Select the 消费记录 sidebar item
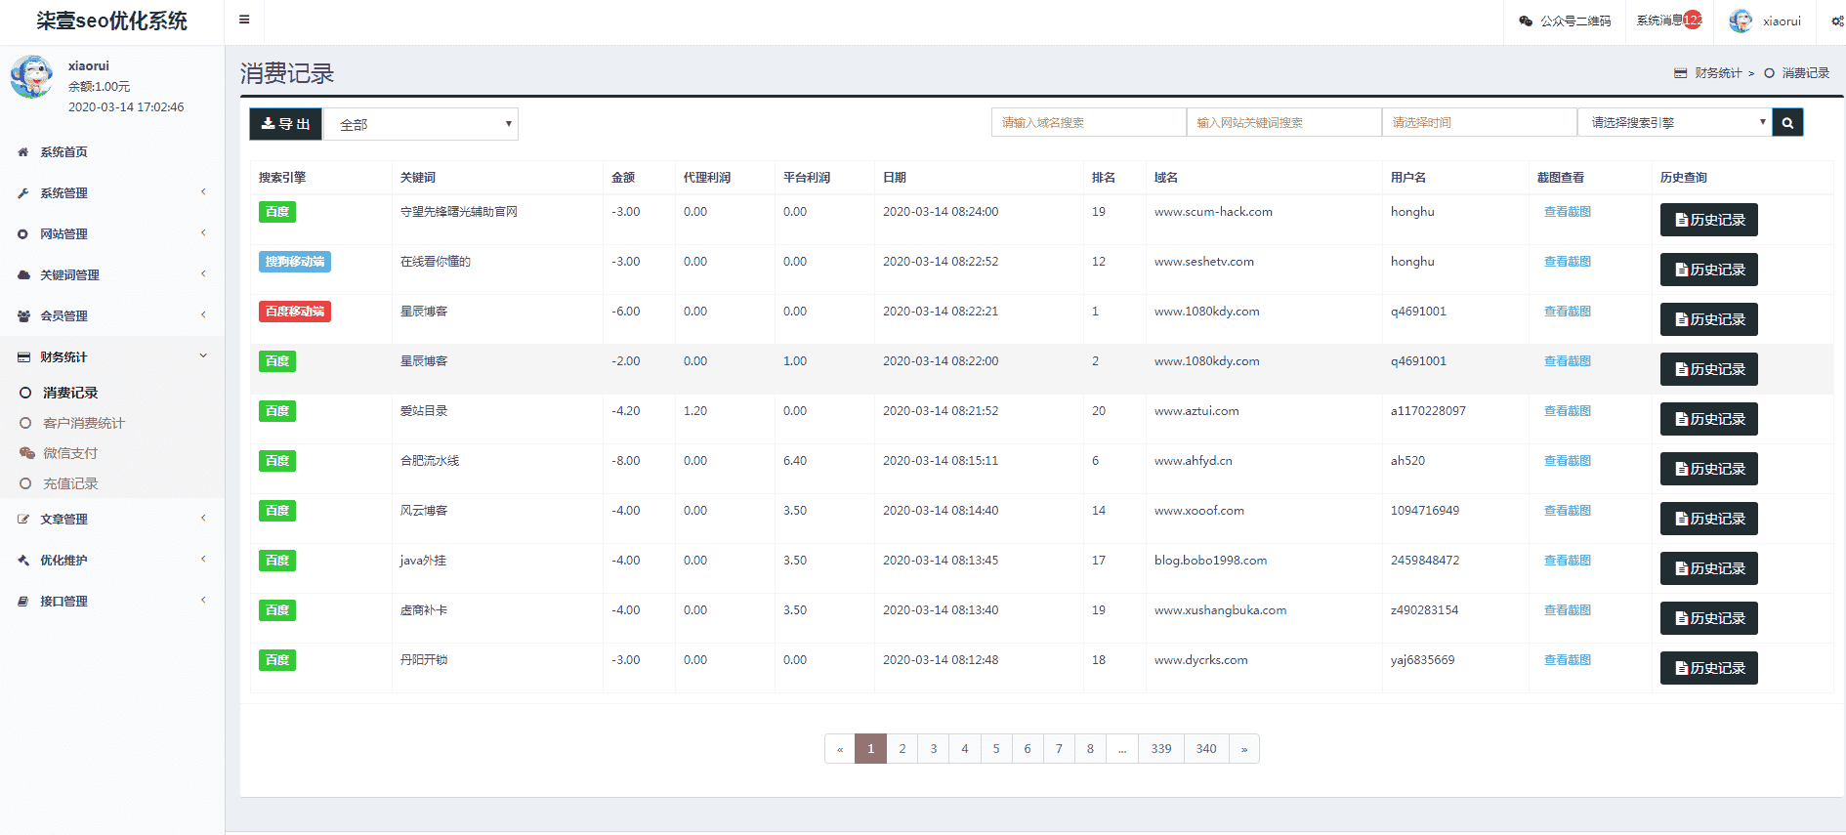The width and height of the screenshot is (1846, 835). (x=69, y=393)
